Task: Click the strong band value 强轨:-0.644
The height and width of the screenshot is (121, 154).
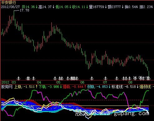Action: coord(73,87)
